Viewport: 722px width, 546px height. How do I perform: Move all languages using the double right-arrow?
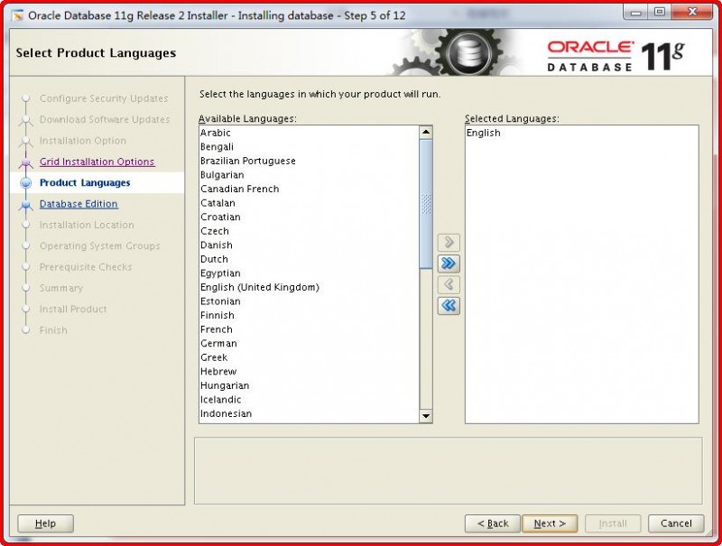coord(448,264)
